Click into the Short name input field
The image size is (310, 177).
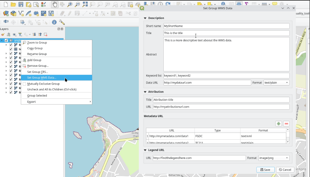[226, 26]
